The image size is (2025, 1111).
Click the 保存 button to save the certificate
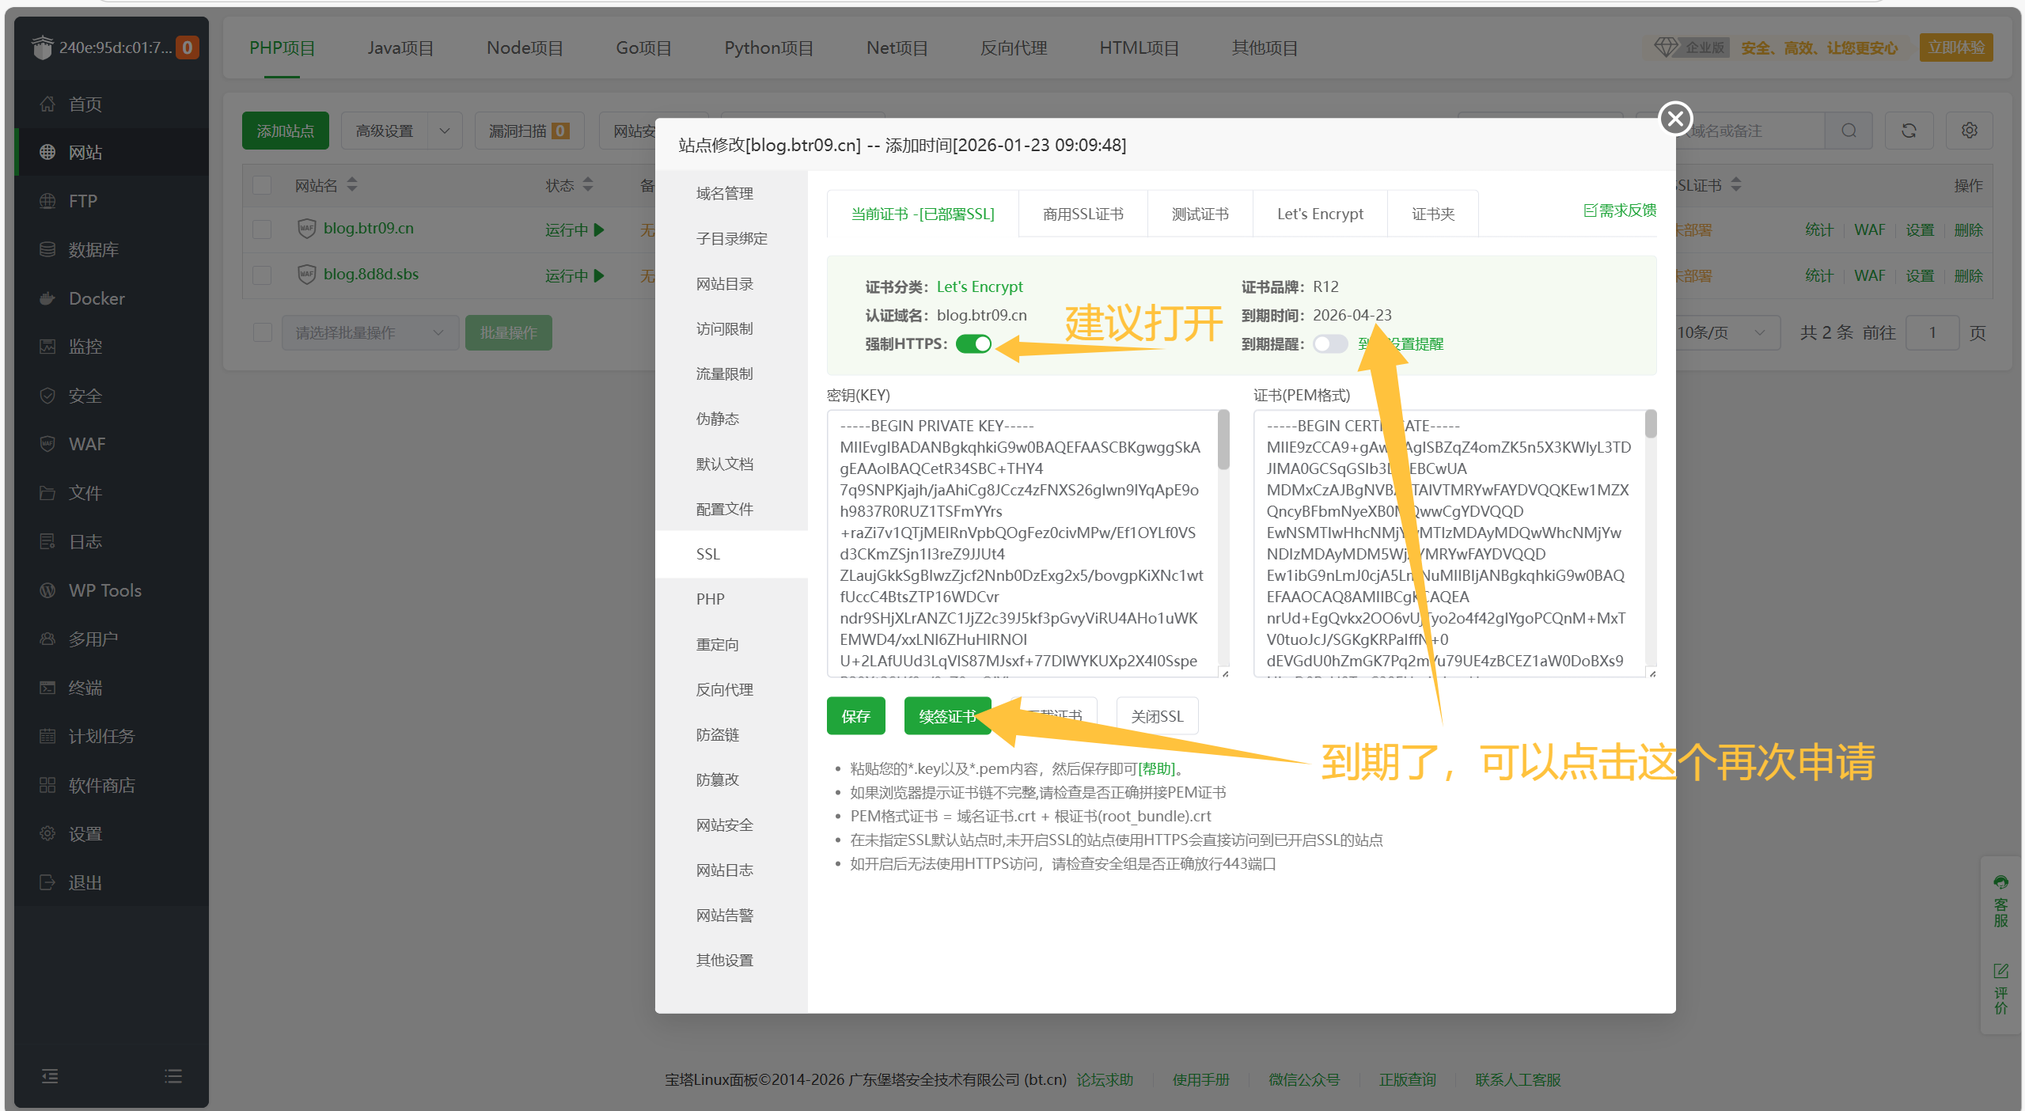click(855, 715)
